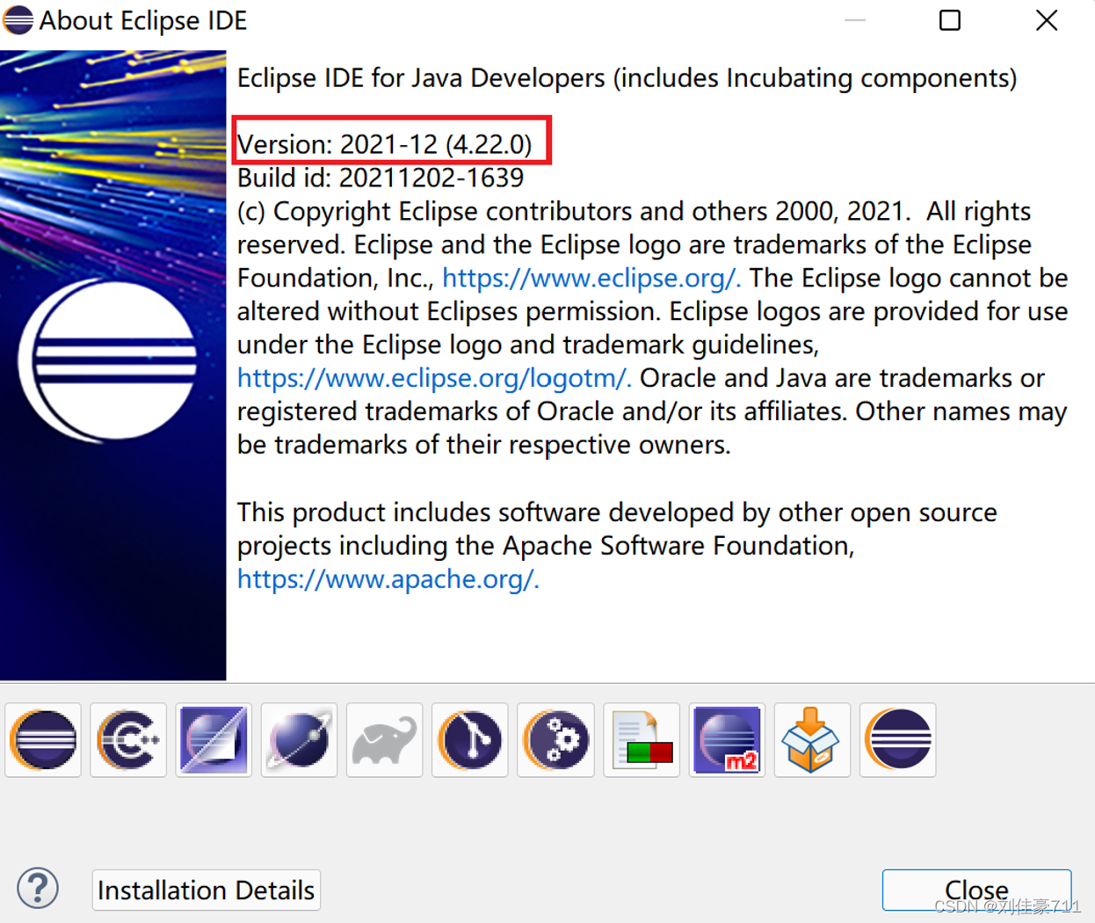Click the Eclipse Platform feature icon
Screen dimensions: 1095x923
point(43,740)
